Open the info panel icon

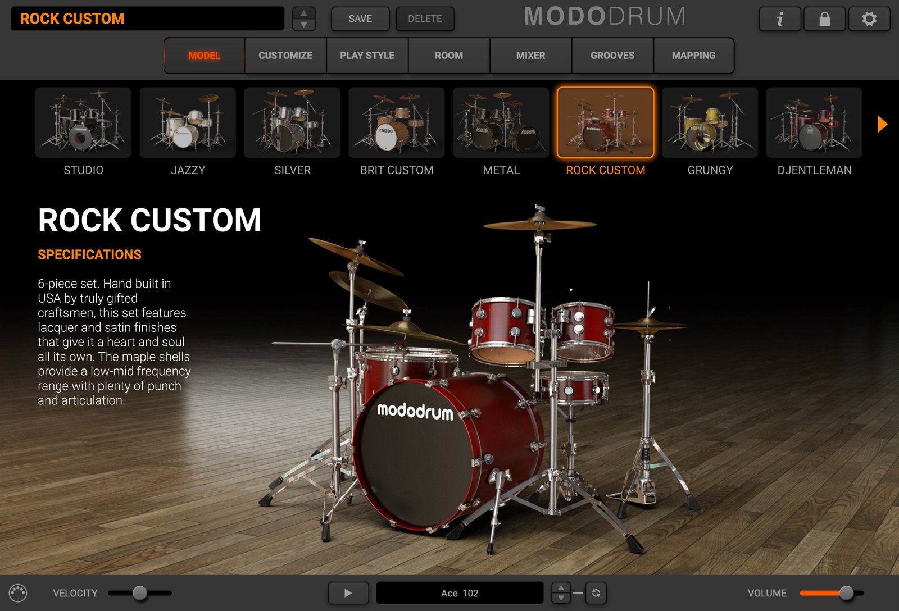coord(780,19)
